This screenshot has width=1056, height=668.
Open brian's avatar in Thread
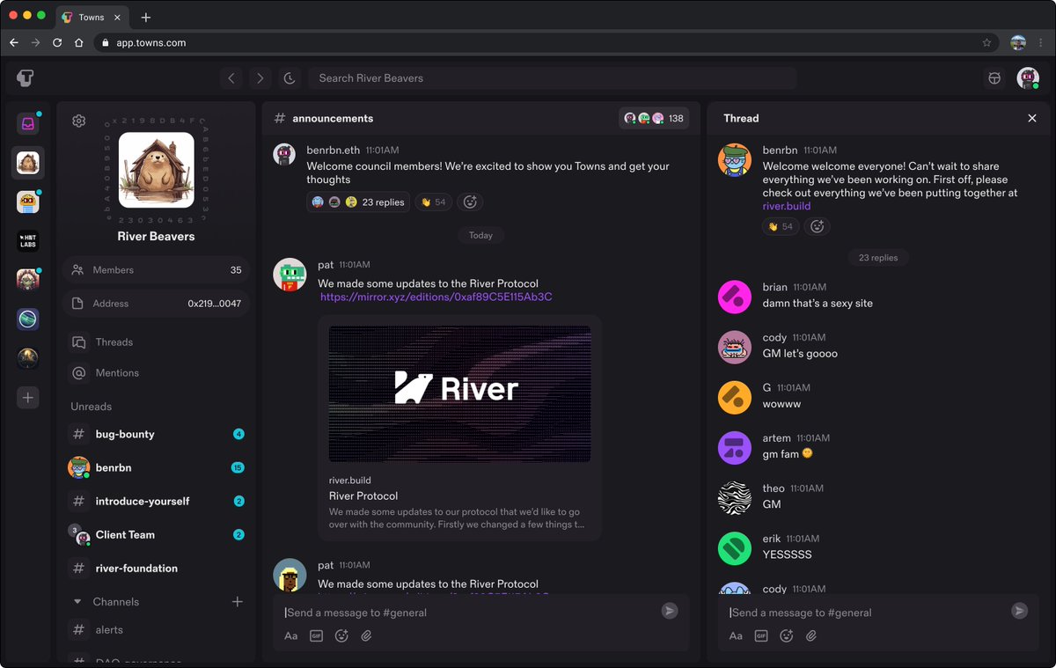coord(735,297)
